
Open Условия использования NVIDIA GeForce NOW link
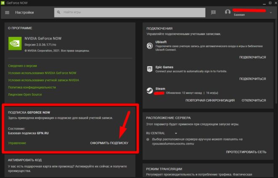42,73
